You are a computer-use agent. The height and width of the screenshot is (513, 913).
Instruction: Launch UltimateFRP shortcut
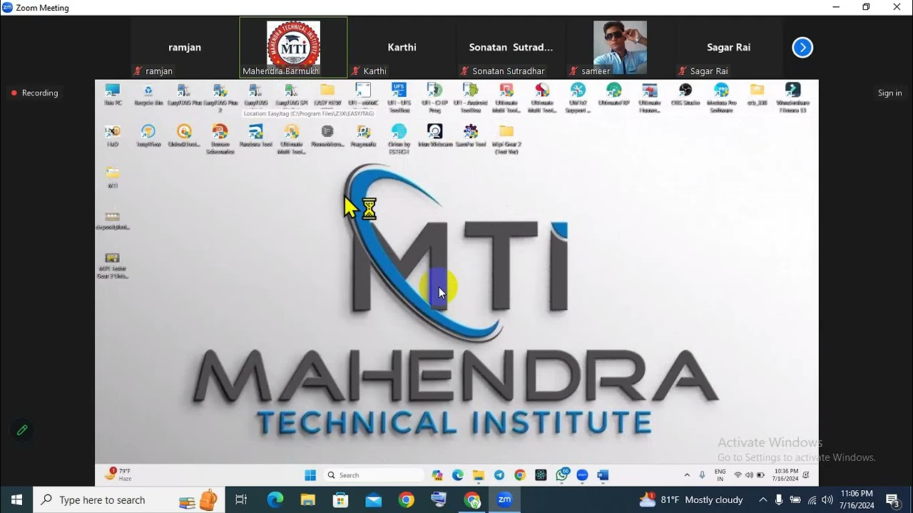613,95
